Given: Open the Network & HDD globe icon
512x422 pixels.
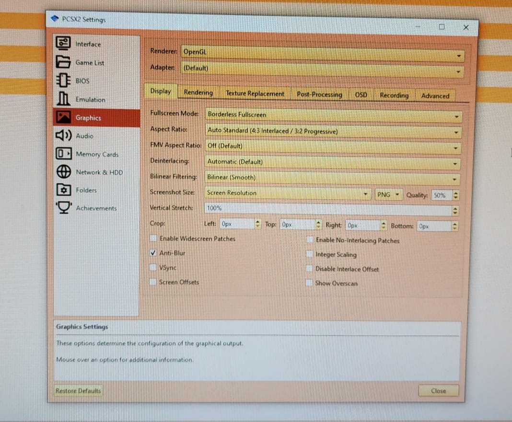Looking at the screenshot, I should coord(64,171).
